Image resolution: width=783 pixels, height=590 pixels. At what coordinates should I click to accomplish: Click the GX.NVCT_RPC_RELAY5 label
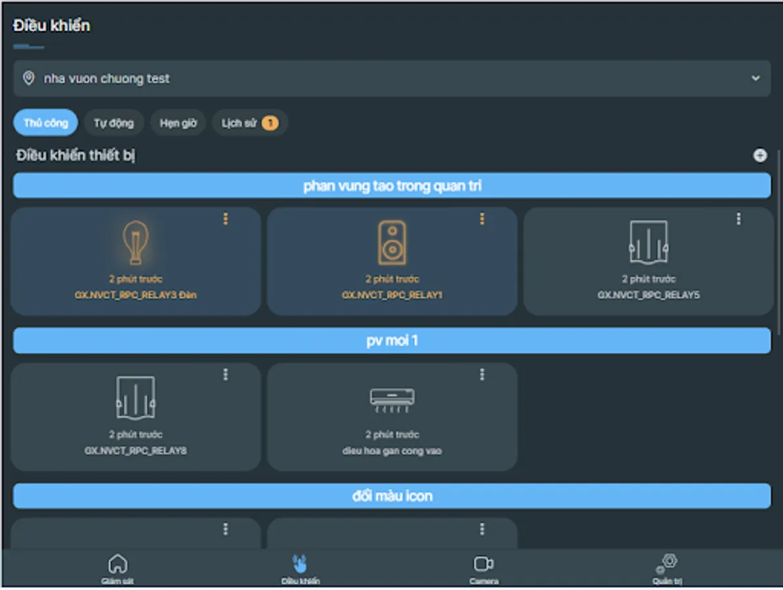click(648, 295)
